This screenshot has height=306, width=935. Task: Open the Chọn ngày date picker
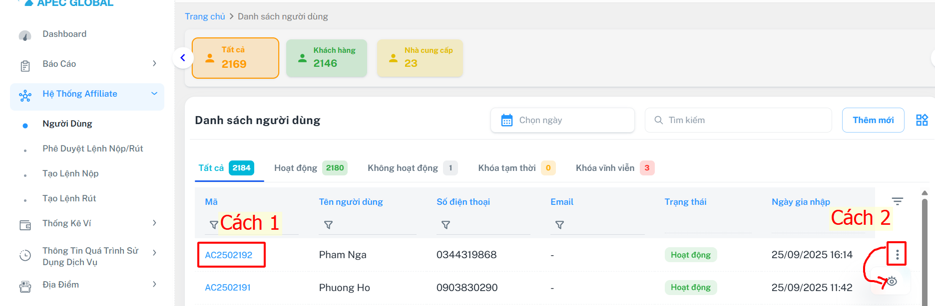pyautogui.click(x=562, y=120)
